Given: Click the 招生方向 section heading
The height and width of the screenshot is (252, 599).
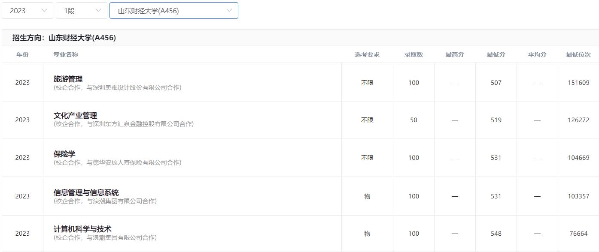Looking at the screenshot, I should click(x=64, y=38).
